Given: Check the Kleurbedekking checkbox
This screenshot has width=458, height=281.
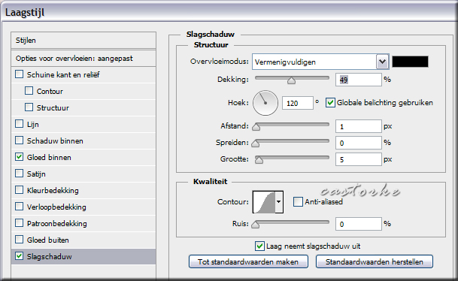Looking at the screenshot, I should (20, 190).
